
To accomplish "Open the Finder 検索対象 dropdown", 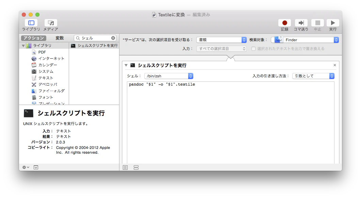I will (305, 40).
